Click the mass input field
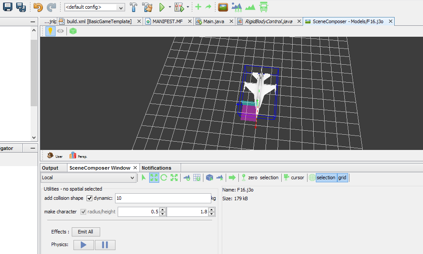The height and width of the screenshot is (254, 423). 163,198
